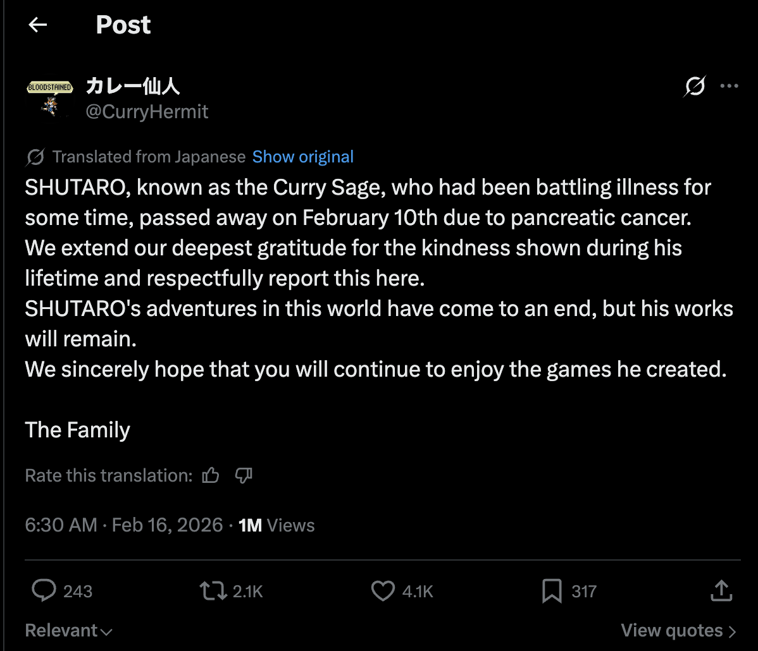This screenshot has height=651, width=758.
Task: Click the @CurryHermit handle
Action: (147, 112)
